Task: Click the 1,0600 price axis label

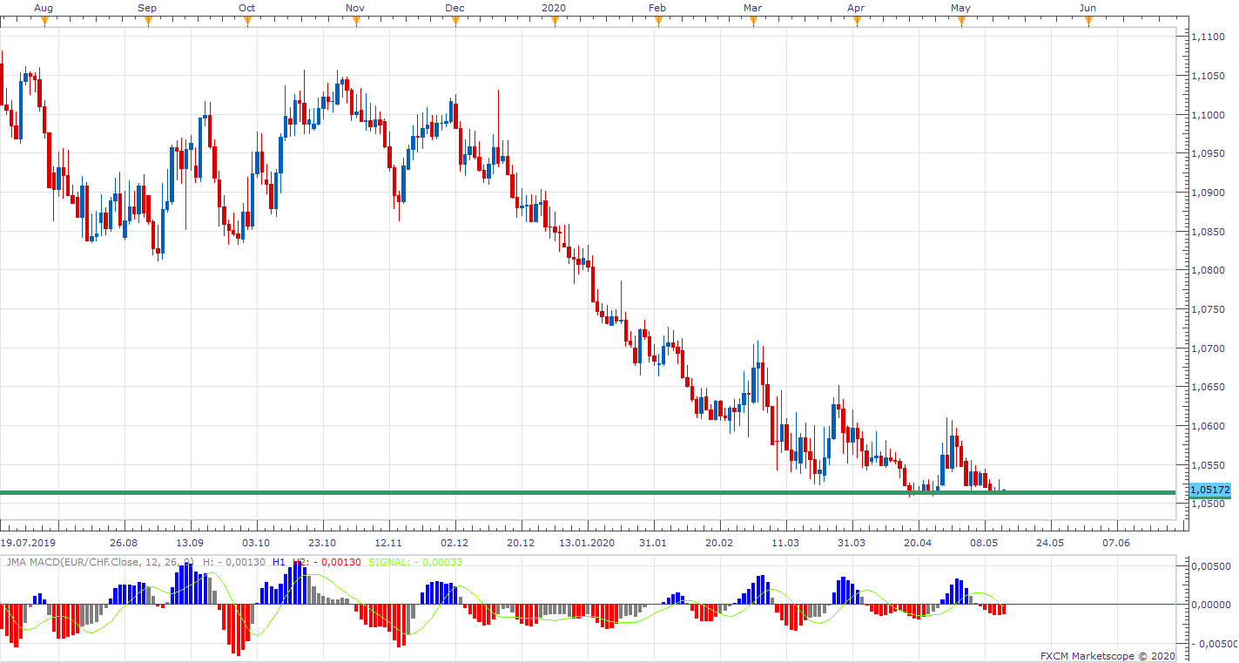Action: coord(1209,426)
